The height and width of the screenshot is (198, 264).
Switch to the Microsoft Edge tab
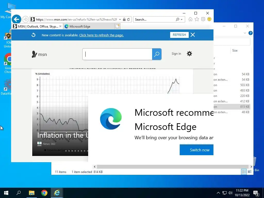pyautogui.click(x=89, y=27)
